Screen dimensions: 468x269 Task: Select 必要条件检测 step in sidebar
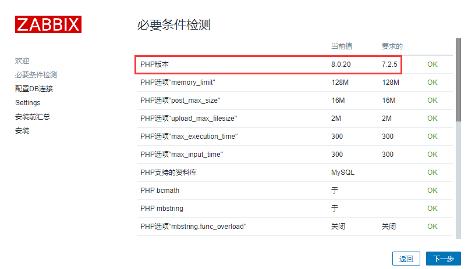click(x=36, y=74)
